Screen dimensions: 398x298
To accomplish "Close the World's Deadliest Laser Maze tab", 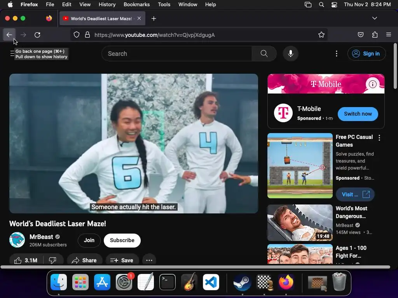I will (x=139, y=18).
